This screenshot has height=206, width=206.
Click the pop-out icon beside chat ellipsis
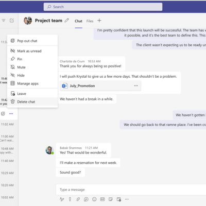click(x=3, y=113)
